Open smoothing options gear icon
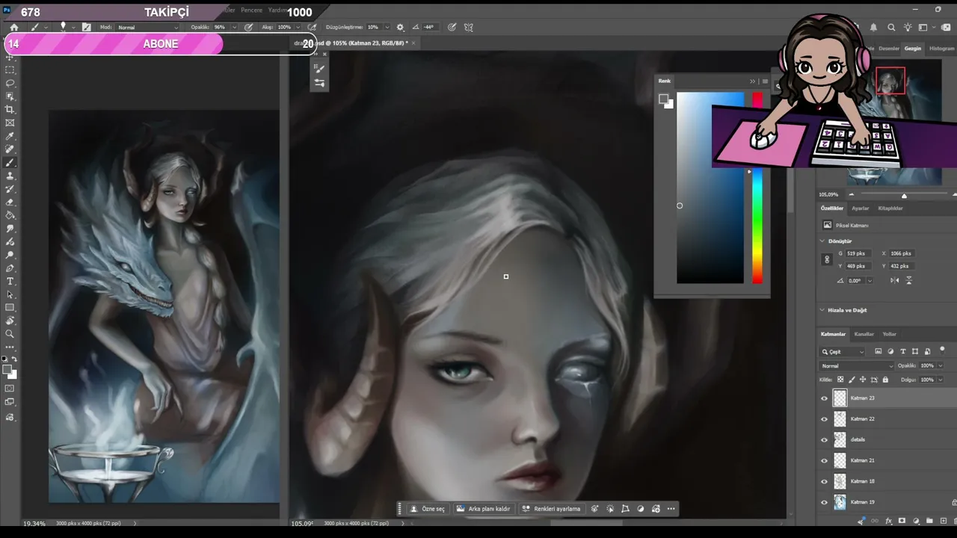 [400, 27]
